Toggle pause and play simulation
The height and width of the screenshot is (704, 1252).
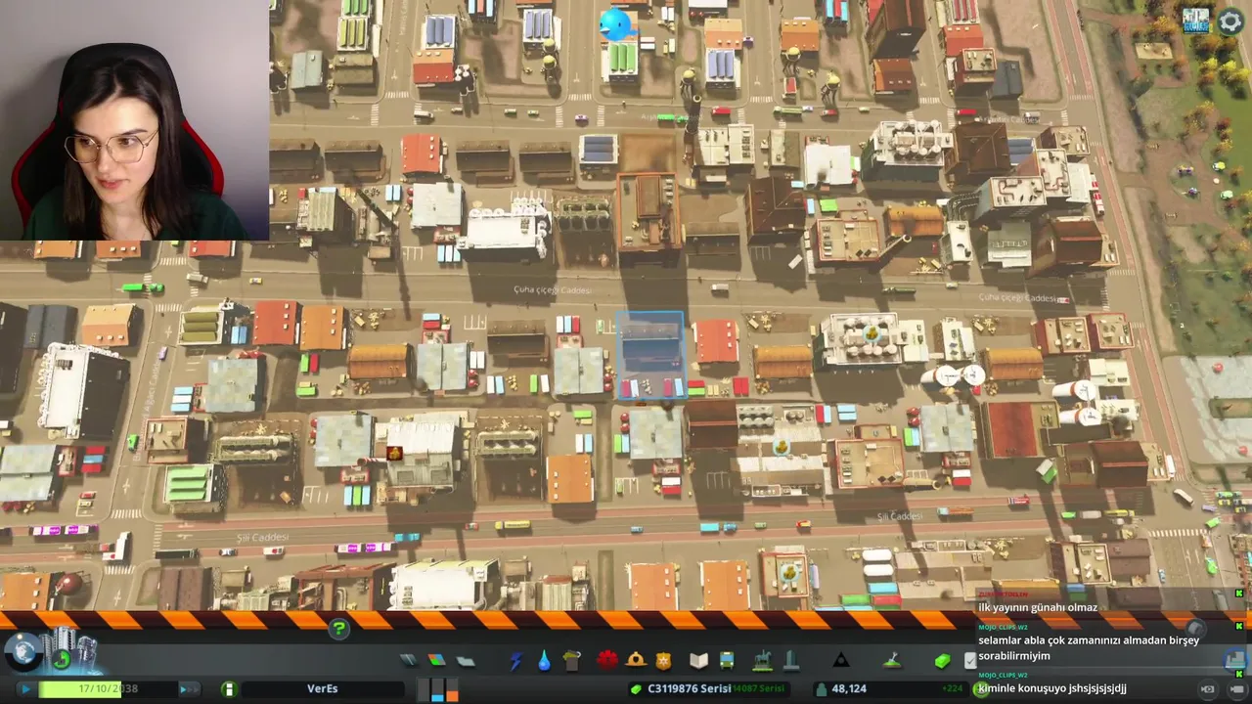[x=25, y=689]
